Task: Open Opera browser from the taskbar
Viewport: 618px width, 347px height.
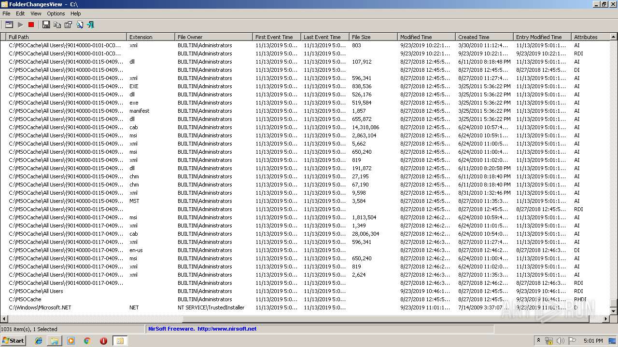Action: tap(103, 341)
